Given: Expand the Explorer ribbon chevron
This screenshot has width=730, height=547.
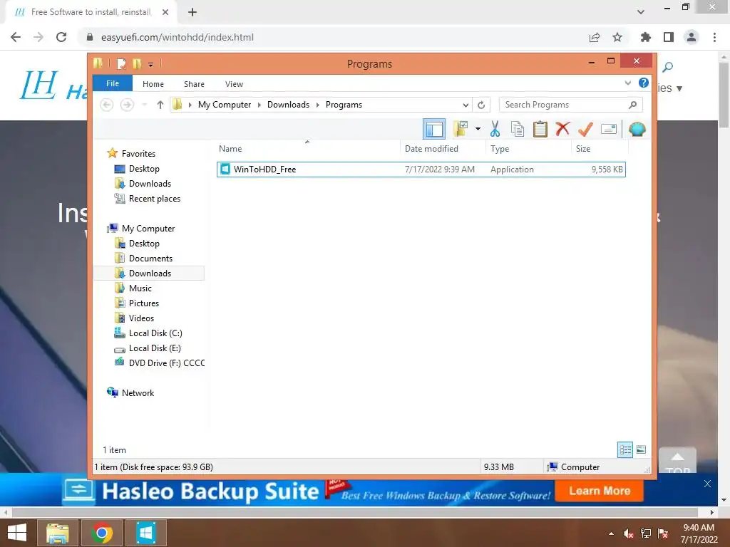Looking at the screenshot, I should click(627, 83).
